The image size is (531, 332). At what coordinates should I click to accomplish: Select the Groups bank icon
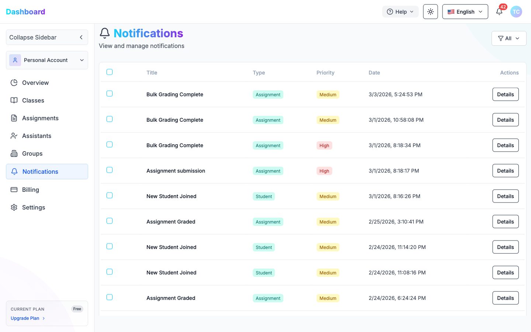point(14,153)
